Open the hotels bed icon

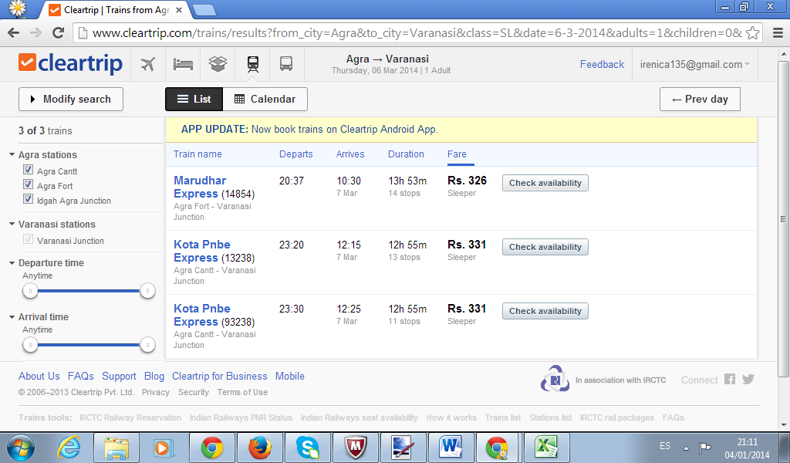click(183, 64)
